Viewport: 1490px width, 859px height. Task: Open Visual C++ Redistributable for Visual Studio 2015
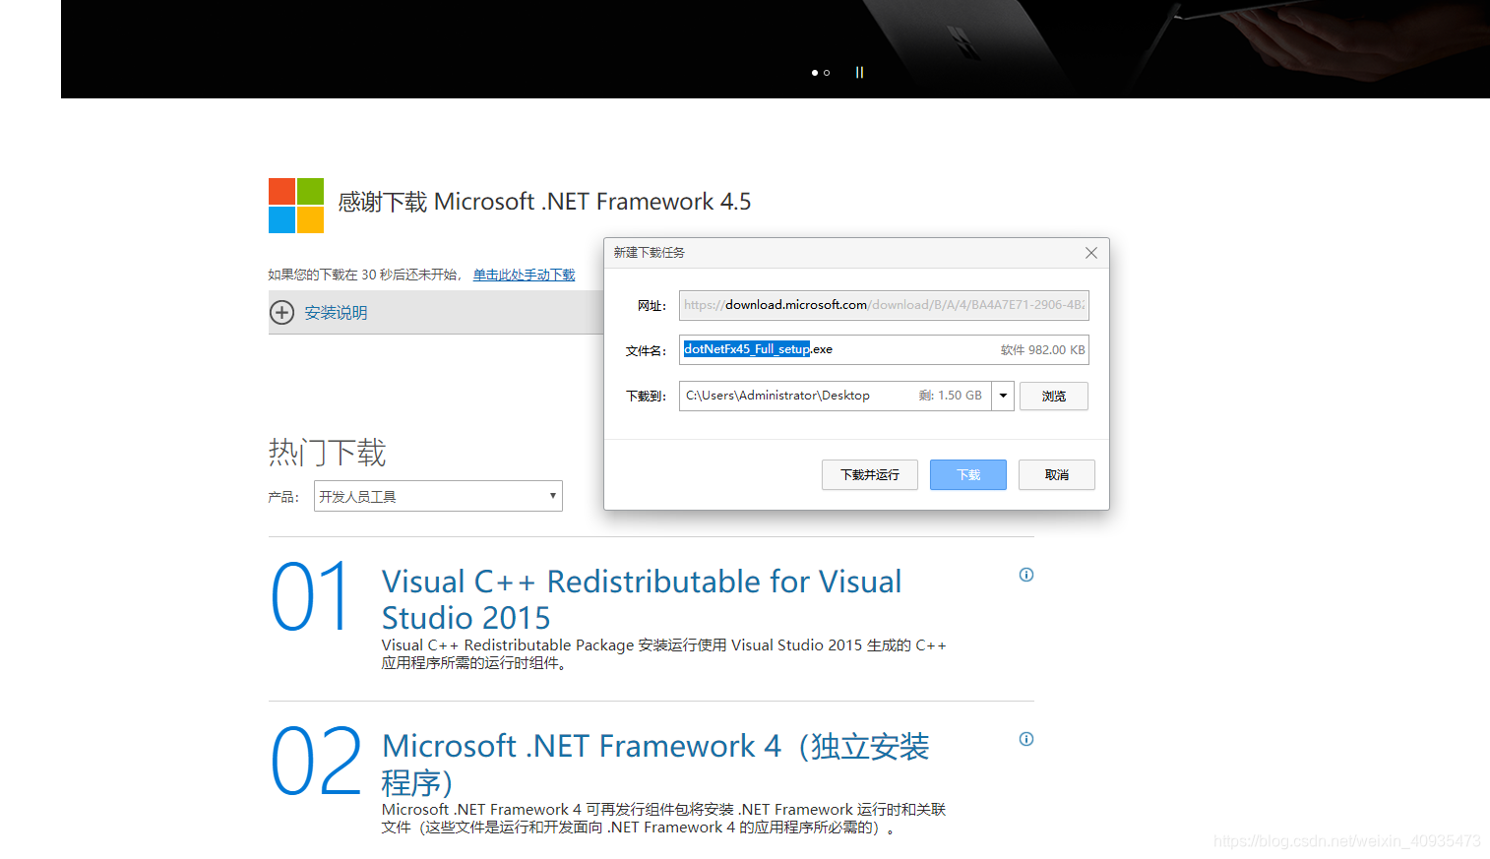[642, 599]
